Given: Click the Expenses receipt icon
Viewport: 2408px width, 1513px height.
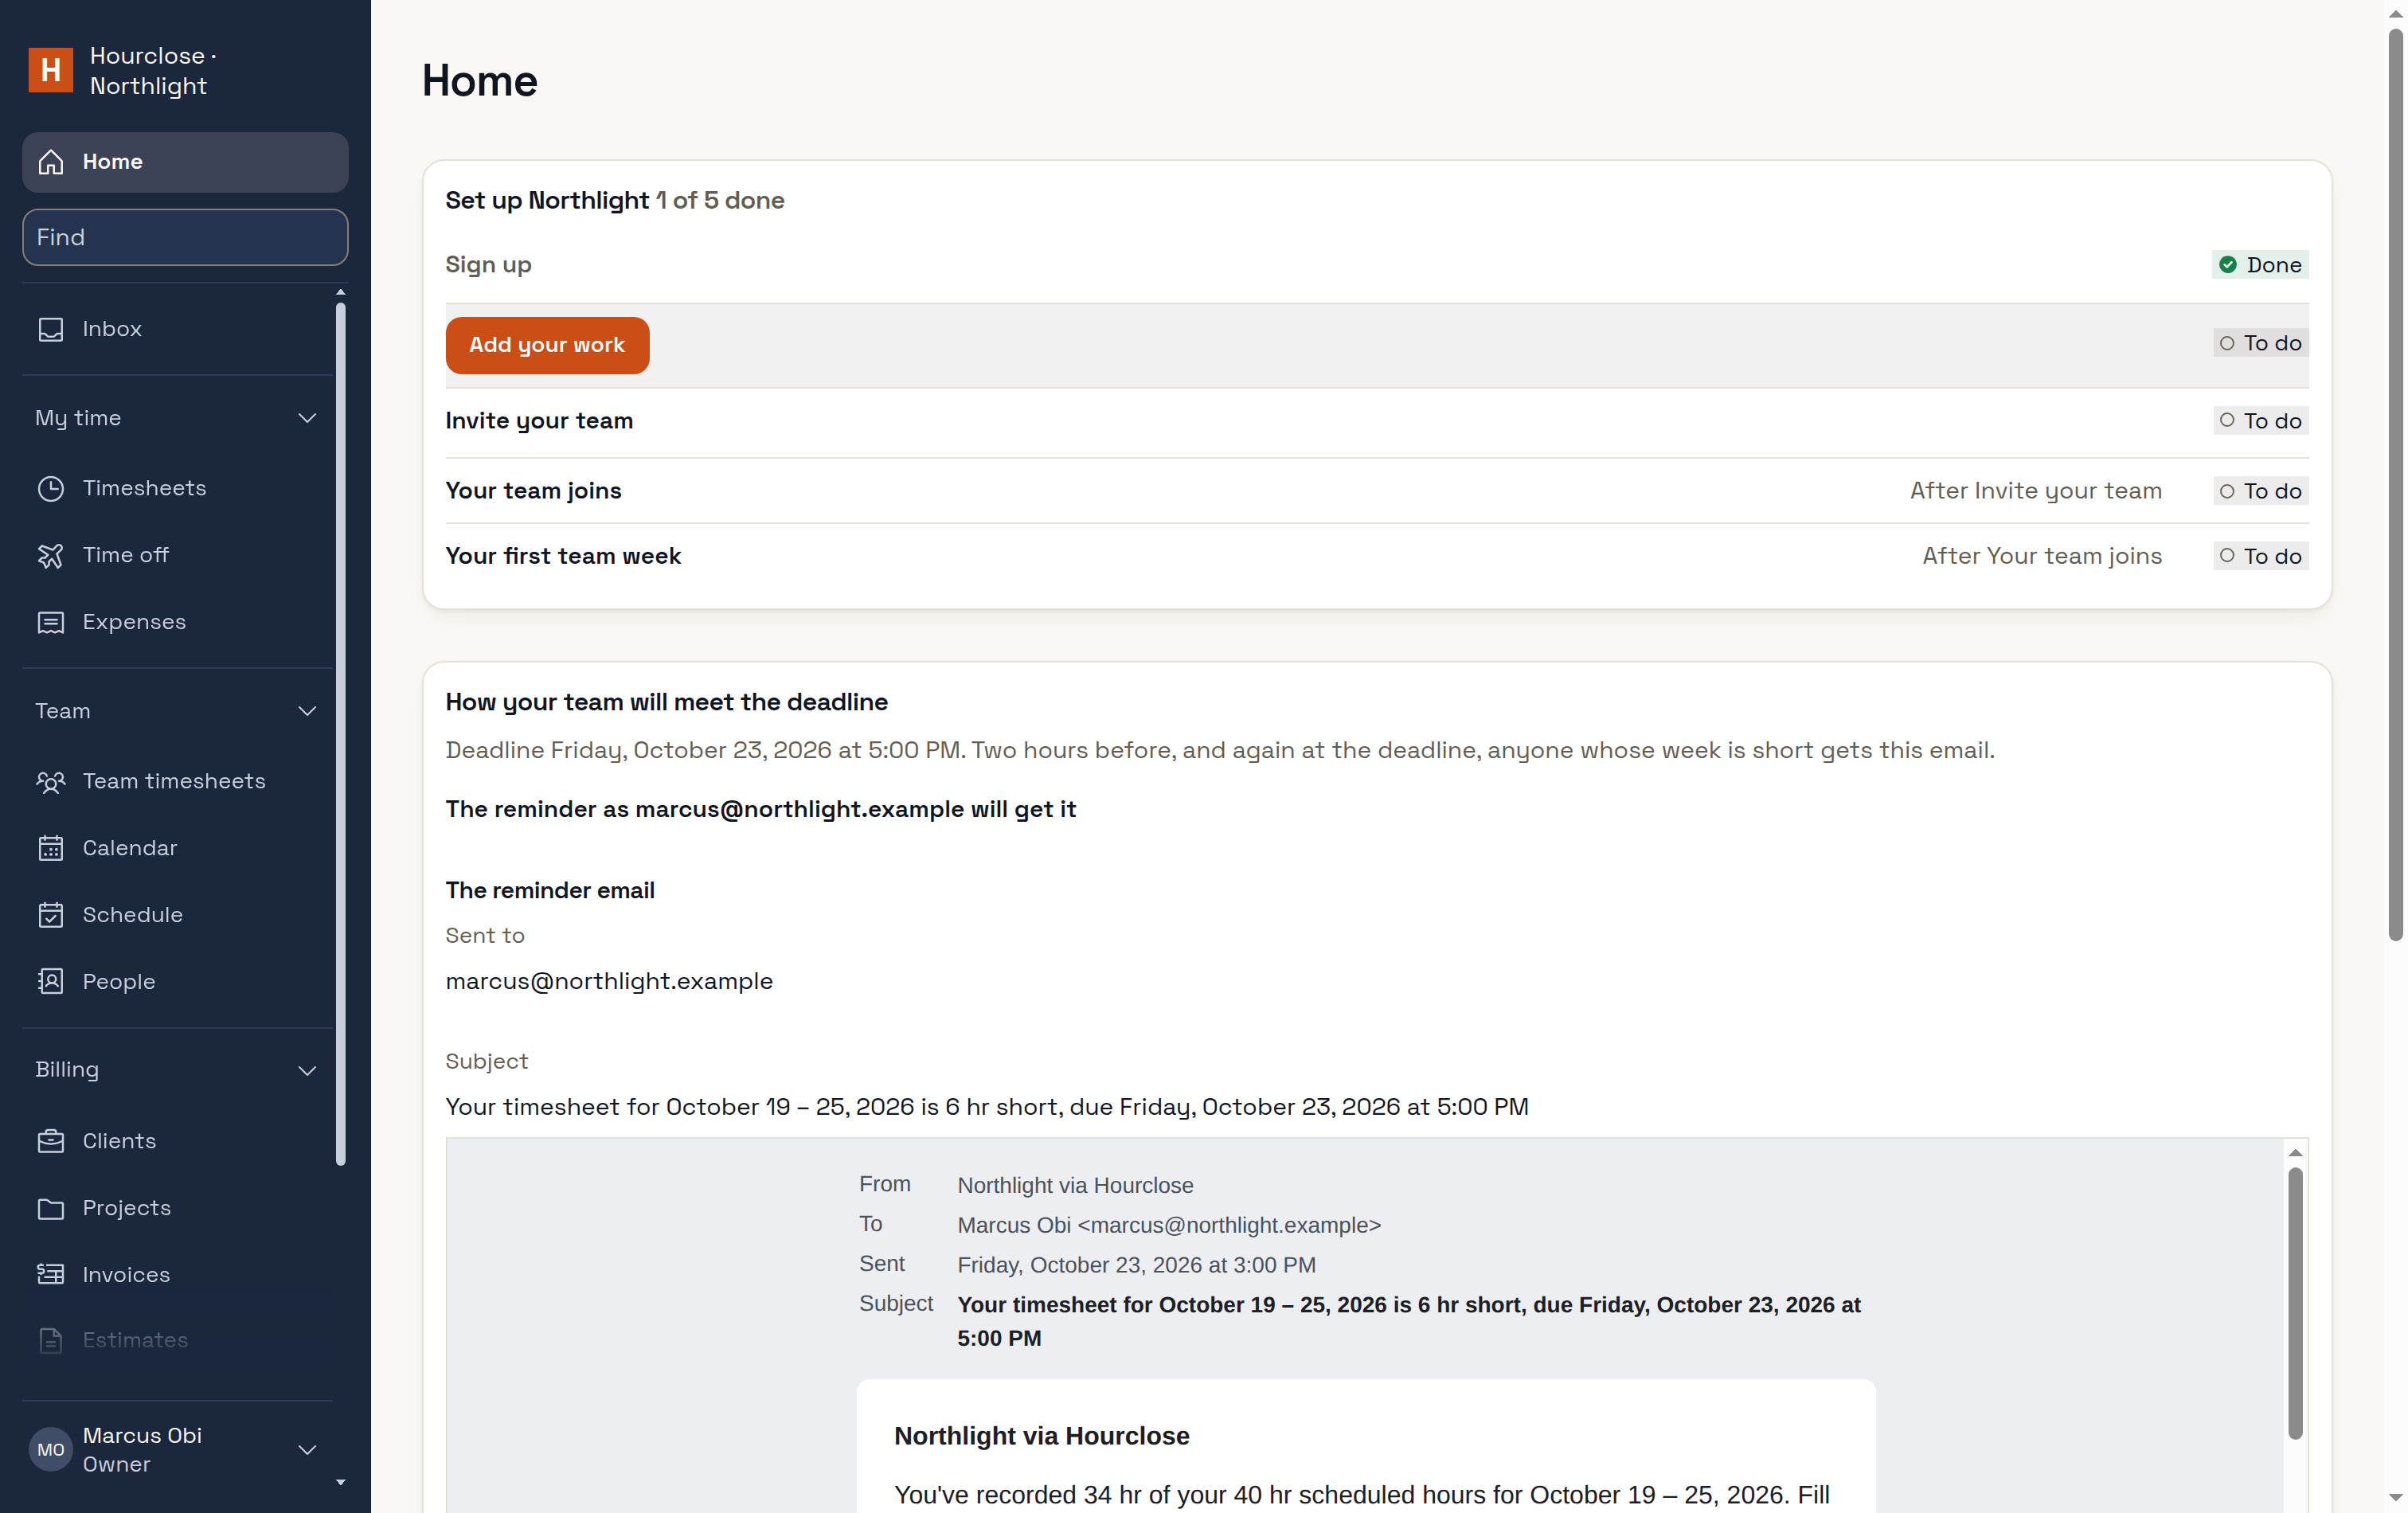Looking at the screenshot, I should pos(51,622).
